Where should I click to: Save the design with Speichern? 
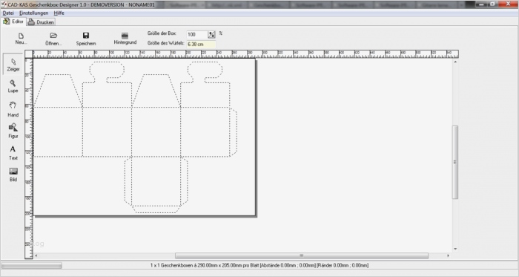pos(86,39)
